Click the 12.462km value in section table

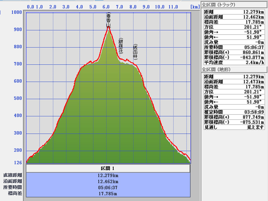pyautogui.click(x=108, y=181)
